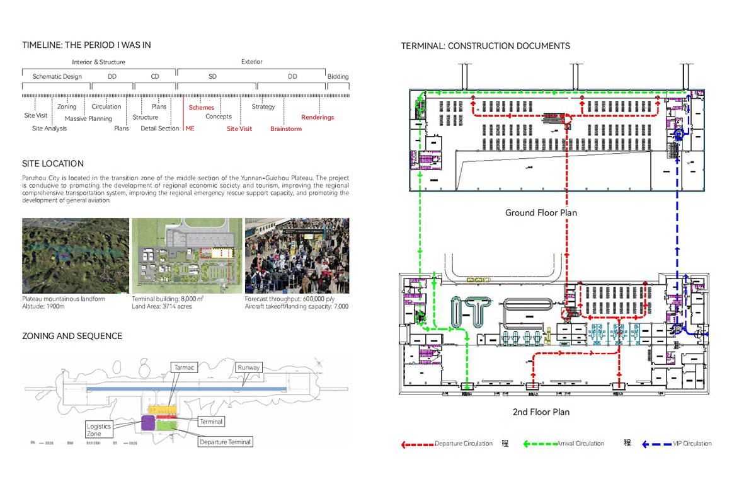Click the 'ZONING AND SEQUENCE' heading
This screenshot has height=489, width=756.
(x=72, y=336)
